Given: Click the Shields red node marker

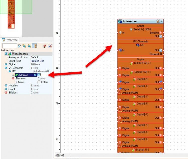Looking at the screenshot, I should (6, 93).
